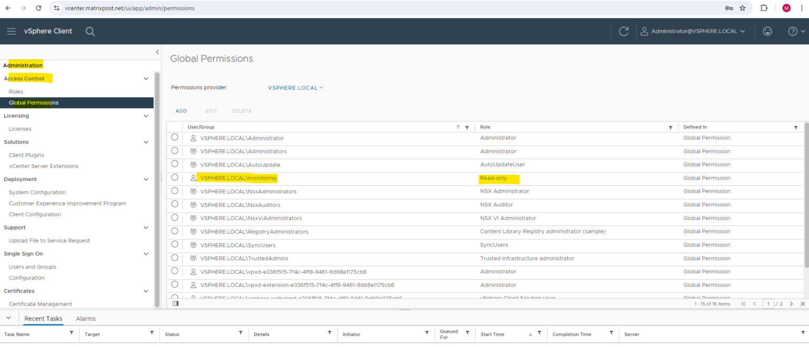Open the VSPHERE.LOCAL permissions provider dropdown
Viewport: 809px width, 347px height.
click(x=295, y=87)
